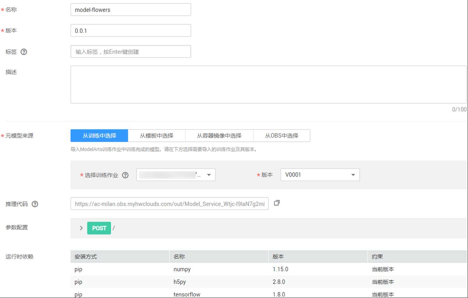Click the 运行时依赖 label

point(19,257)
